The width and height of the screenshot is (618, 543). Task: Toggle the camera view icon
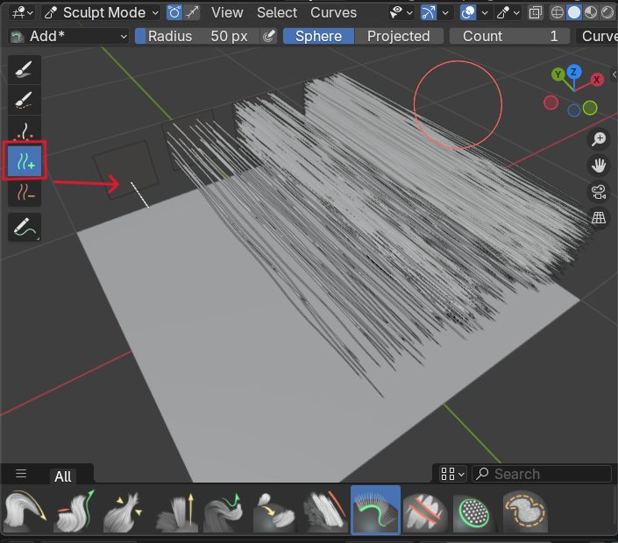599,192
